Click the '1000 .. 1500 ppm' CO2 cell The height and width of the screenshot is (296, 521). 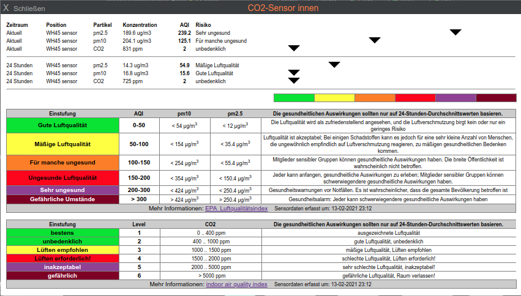click(211, 250)
